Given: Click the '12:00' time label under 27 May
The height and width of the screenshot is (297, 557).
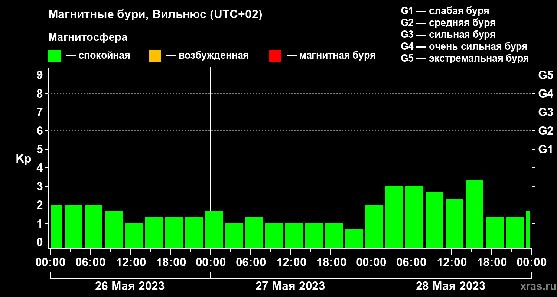Looking at the screenshot, I should pos(291,262).
